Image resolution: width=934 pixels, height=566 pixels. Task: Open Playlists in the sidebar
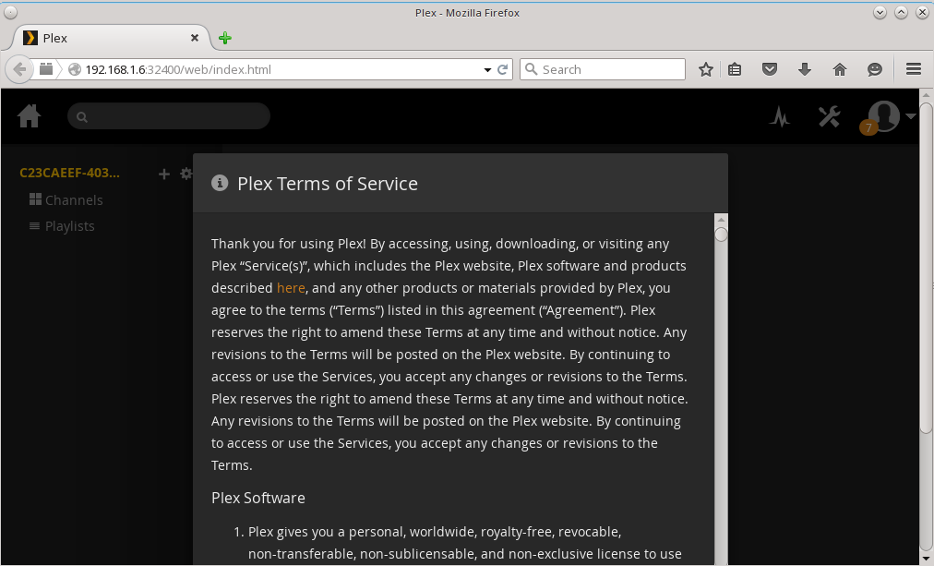click(x=62, y=226)
